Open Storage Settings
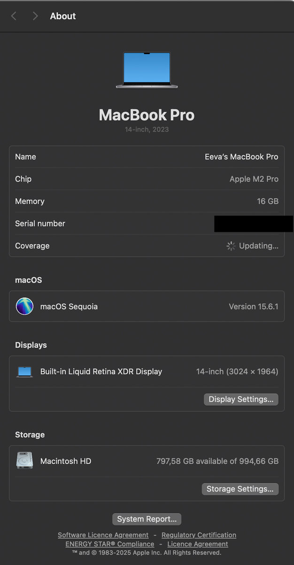Screen dimensions: 294x565 click(x=240, y=489)
